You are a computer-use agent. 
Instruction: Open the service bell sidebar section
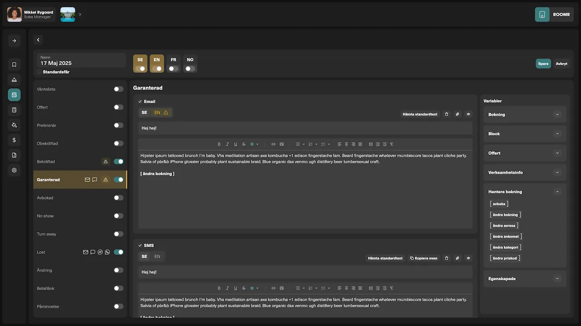point(14,80)
